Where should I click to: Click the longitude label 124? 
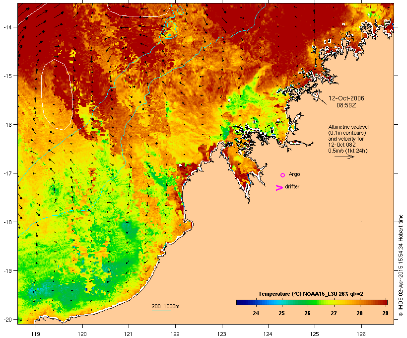tap(268, 334)
